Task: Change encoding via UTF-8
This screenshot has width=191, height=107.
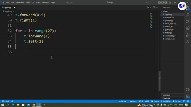Action: [141, 101]
